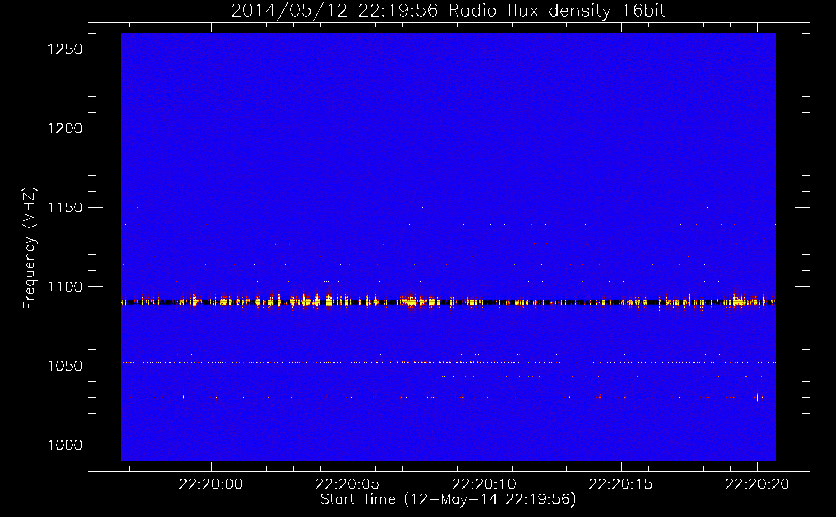Screen dimensions: 836x517
Task: Click the 22:20:15 time tick label
Action: 621,484
